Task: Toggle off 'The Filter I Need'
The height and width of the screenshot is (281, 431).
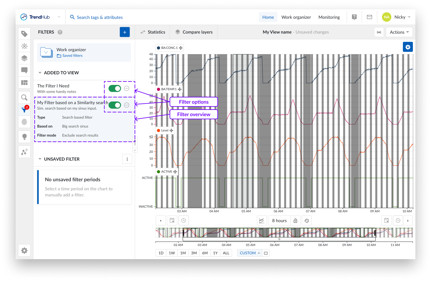Action: pos(115,88)
